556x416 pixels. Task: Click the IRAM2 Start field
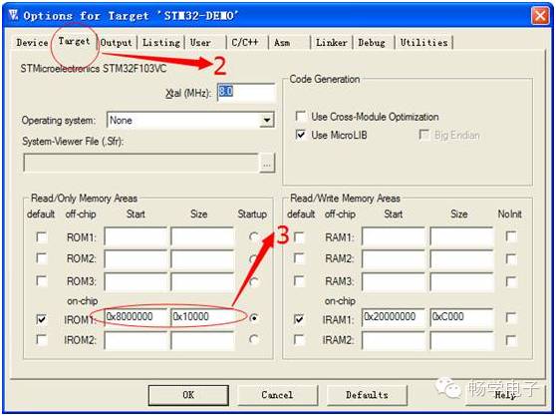tap(394, 340)
